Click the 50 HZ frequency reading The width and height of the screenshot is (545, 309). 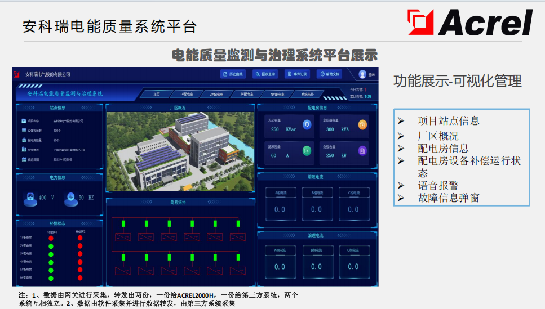[86, 198]
